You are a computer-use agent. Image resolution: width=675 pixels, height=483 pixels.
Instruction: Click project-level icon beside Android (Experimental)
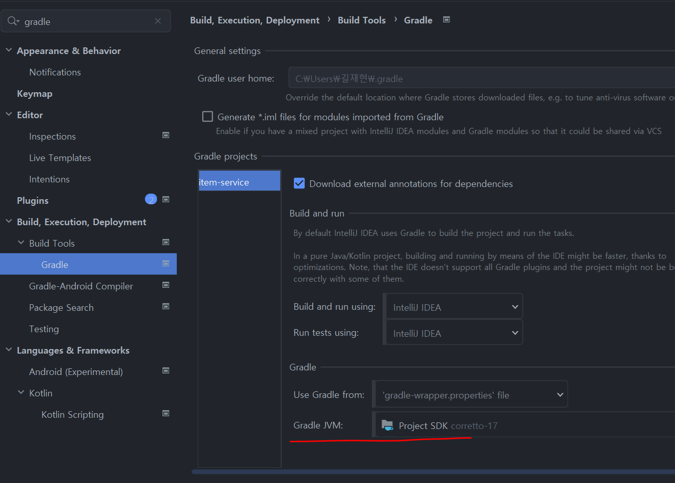coord(166,371)
